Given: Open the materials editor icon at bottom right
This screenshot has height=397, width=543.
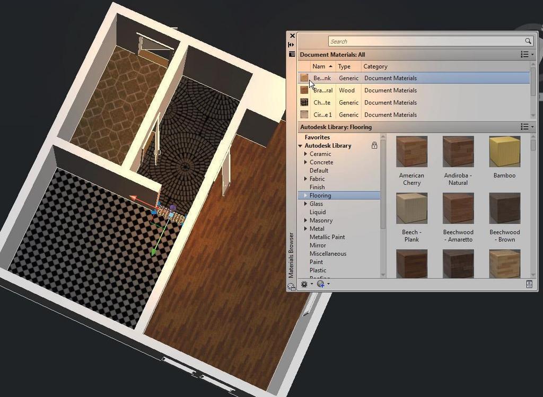Looking at the screenshot, I should point(529,284).
